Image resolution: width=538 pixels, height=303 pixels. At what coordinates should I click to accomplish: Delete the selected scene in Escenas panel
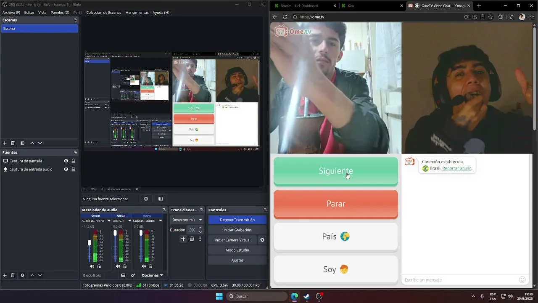pos(13,143)
